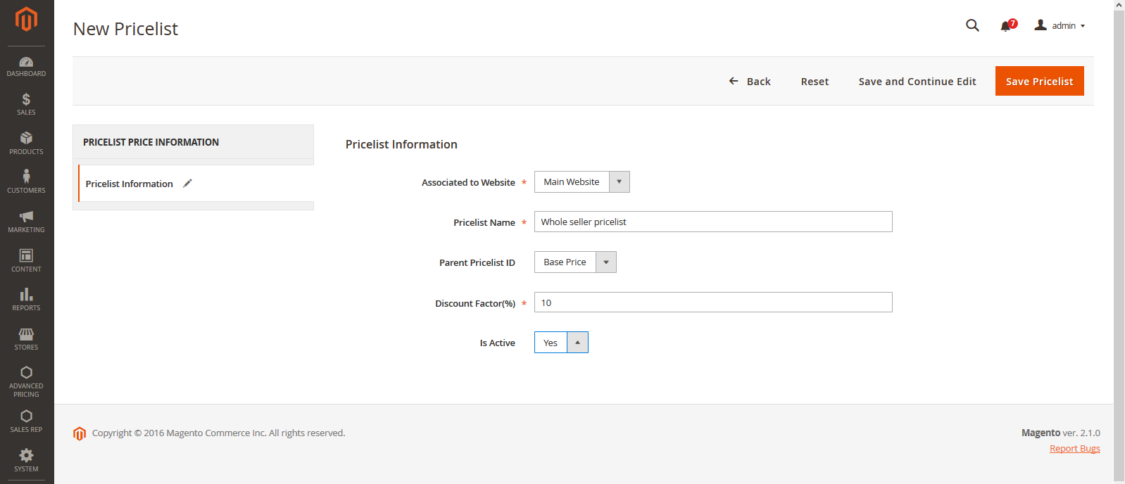The image size is (1125, 484).
Task: Click the Reset button
Action: (815, 82)
